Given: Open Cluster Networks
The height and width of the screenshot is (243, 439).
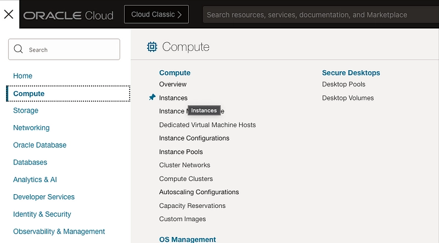Looking at the screenshot, I should pos(184,165).
